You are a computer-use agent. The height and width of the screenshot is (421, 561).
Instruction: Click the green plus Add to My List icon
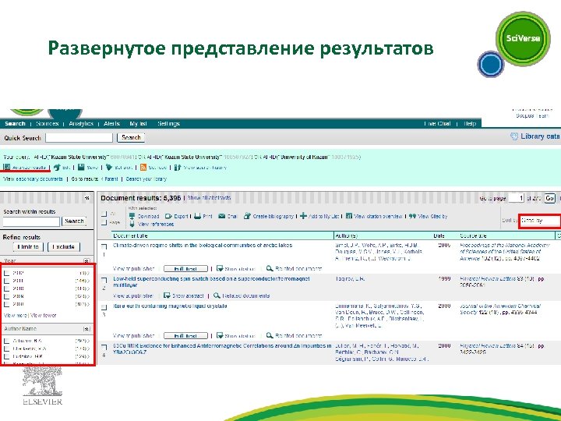(303, 216)
